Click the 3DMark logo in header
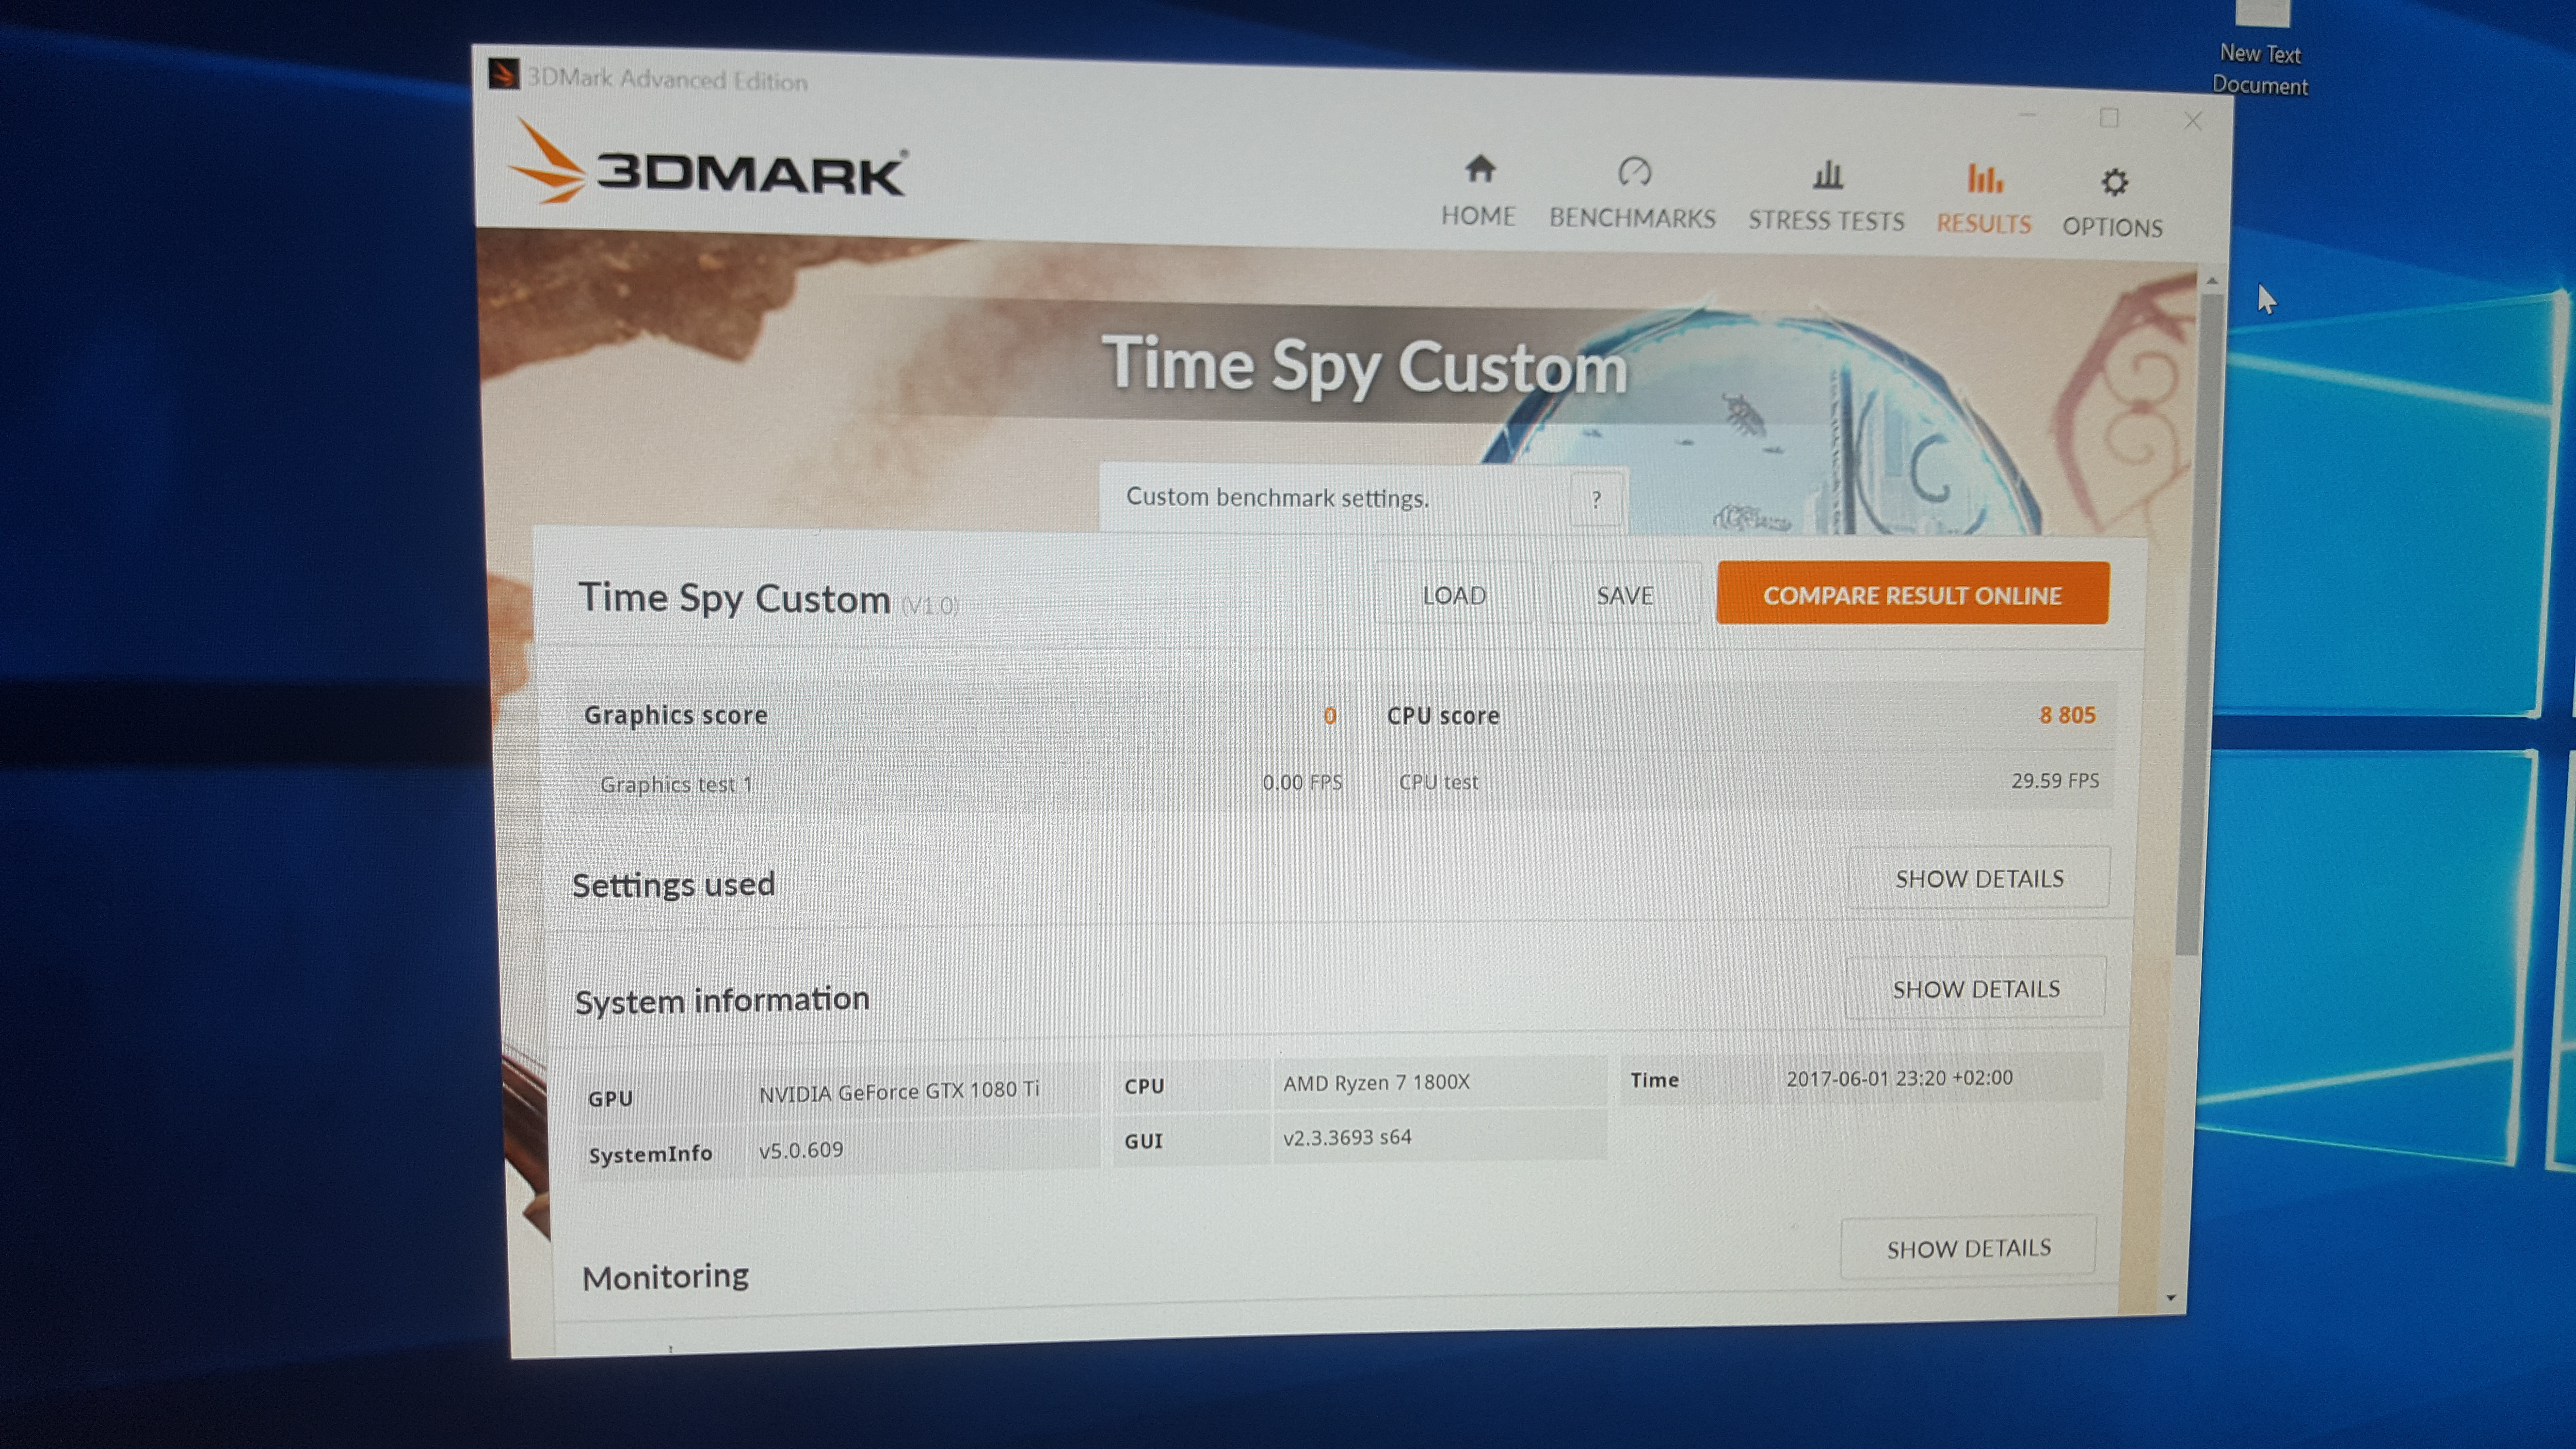Viewport: 2576px width, 1449px height. point(708,164)
